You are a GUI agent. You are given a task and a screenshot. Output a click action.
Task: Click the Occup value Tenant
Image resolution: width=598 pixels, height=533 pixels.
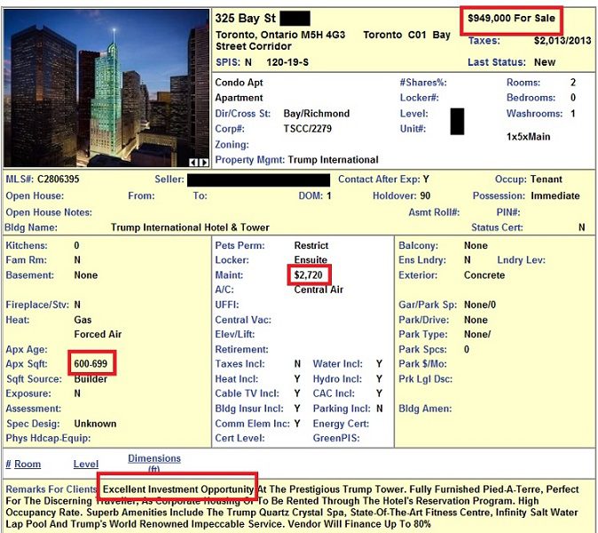click(547, 179)
